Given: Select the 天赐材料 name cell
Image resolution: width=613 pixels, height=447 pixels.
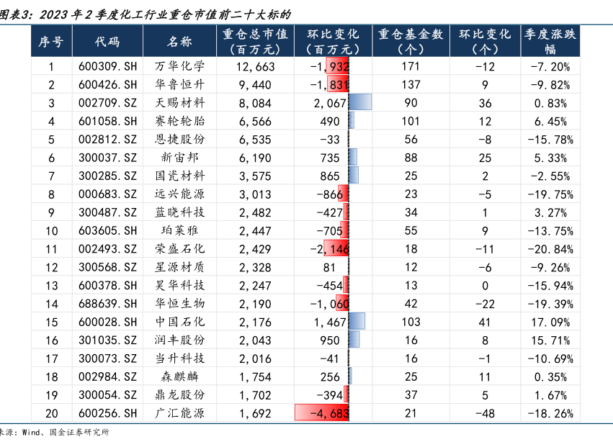Looking at the screenshot, I should pyautogui.click(x=180, y=103).
